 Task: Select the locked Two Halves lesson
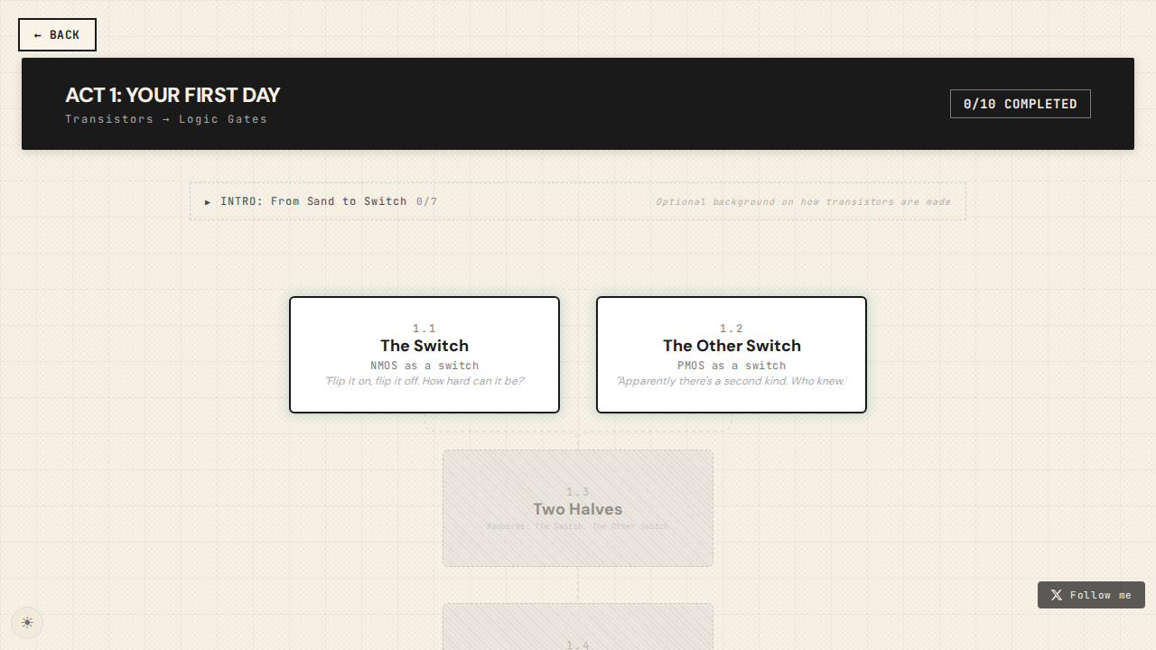578,508
